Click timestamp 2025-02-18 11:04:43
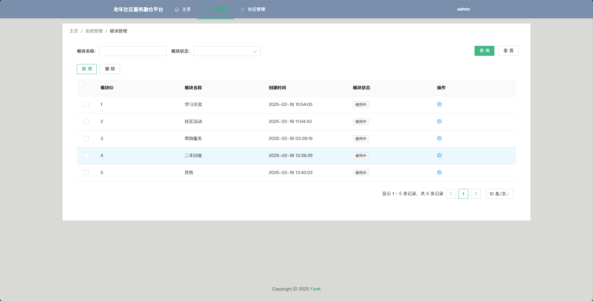 (x=290, y=121)
